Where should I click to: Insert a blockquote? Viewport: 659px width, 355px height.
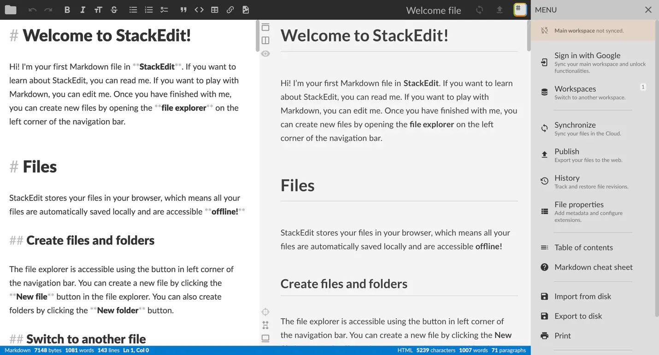coord(183,10)
